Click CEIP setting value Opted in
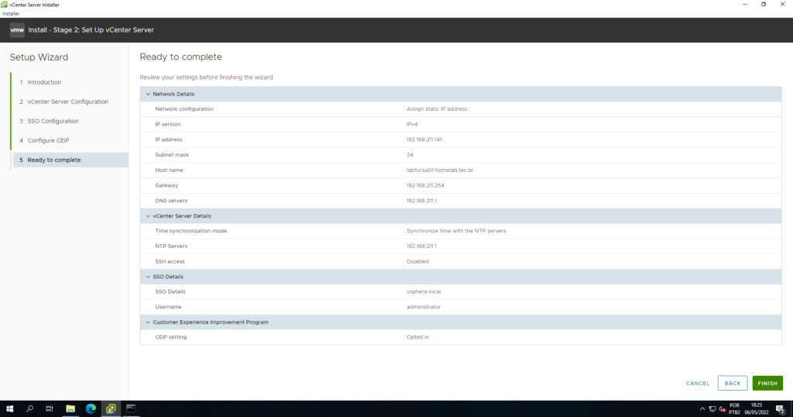The width and height of the screenshot is (793, 417). pos(417,337)
